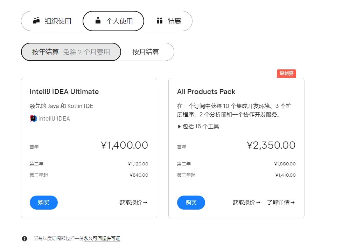
Task: Open the 特惠 tab
Action: tap(169, 21)
